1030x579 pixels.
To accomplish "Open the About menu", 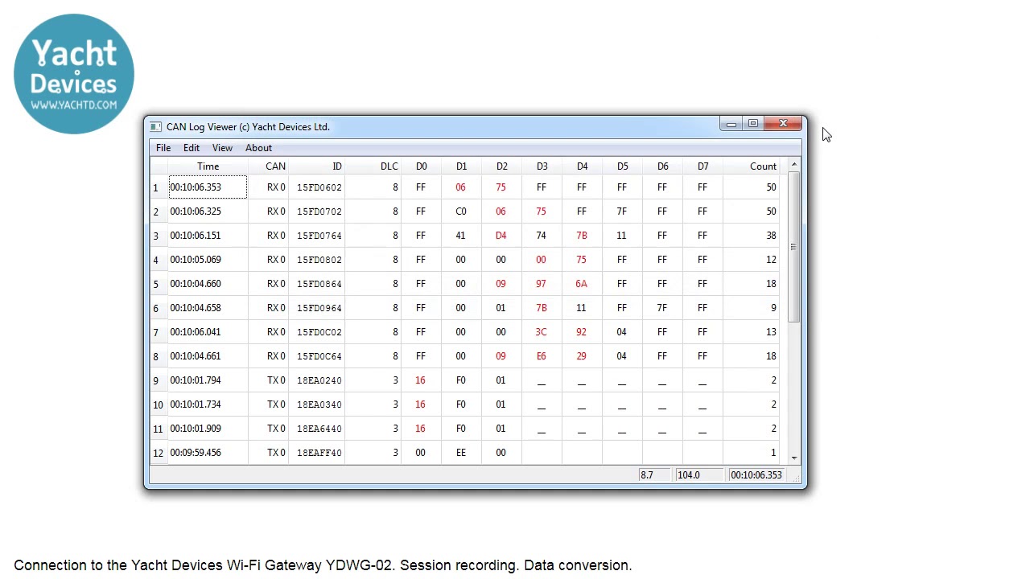I will tap(258, 148).
